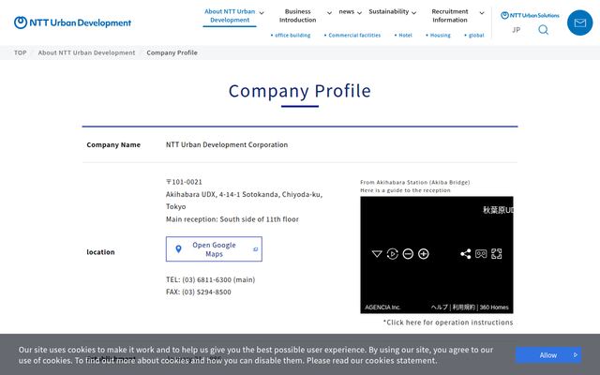Click the 秋葉原UDX label in viewer
Screen dimensions: 600x375
point(498,210)
